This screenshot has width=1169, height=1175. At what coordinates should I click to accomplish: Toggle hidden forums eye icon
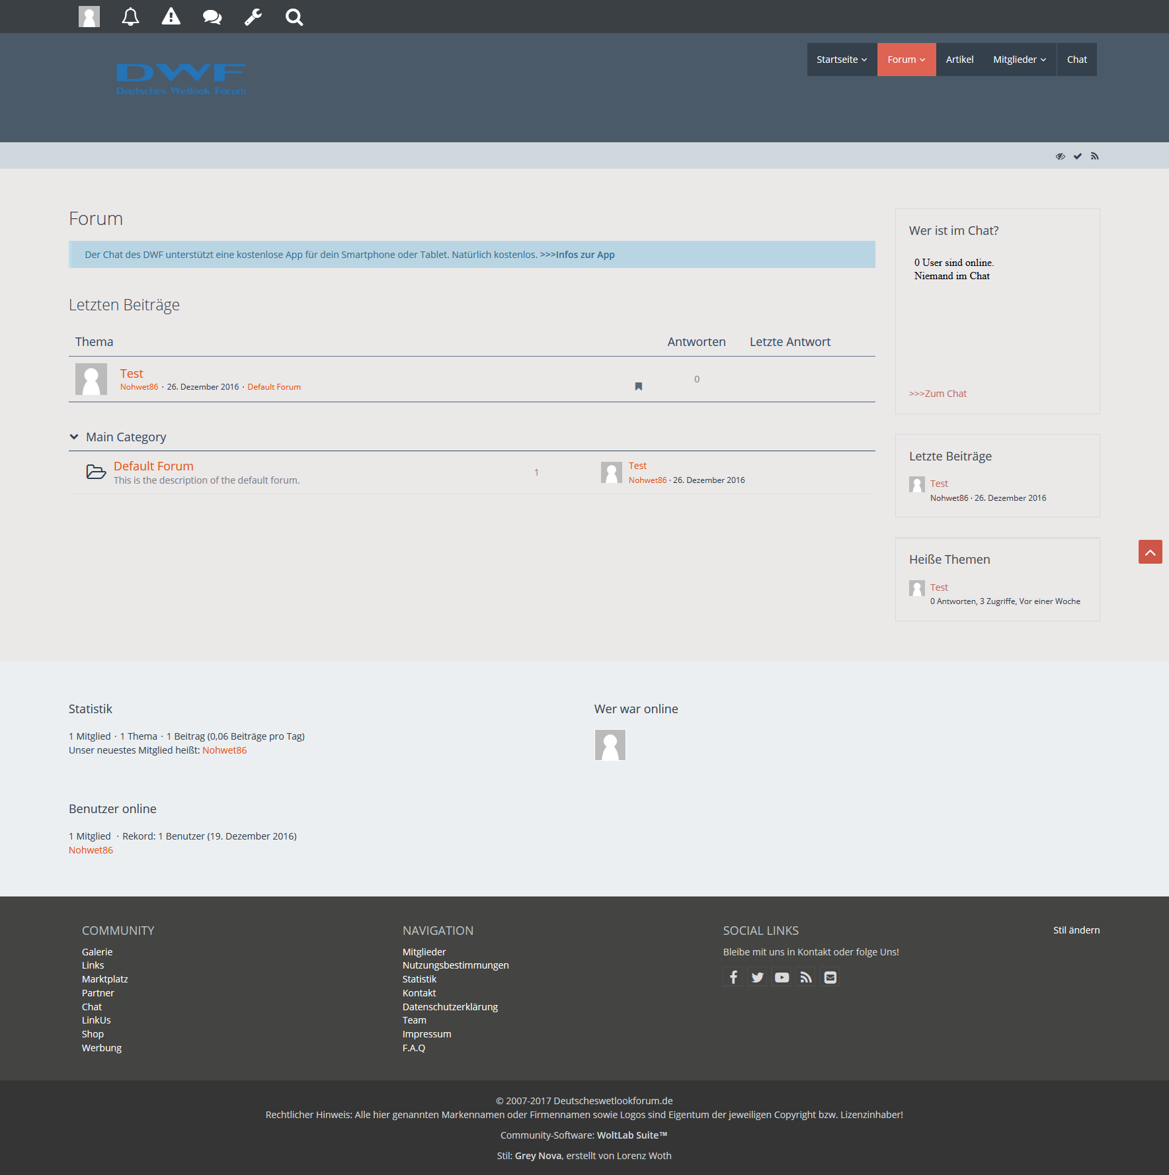click(x=1061, y=156)
